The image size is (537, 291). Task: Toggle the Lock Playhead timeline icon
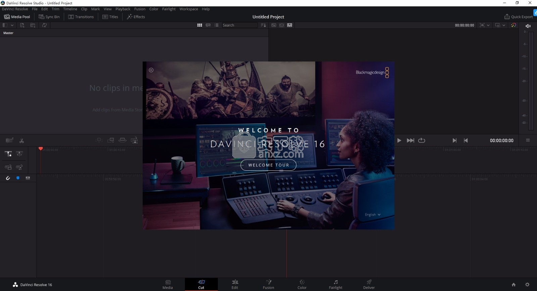(8, 154)
